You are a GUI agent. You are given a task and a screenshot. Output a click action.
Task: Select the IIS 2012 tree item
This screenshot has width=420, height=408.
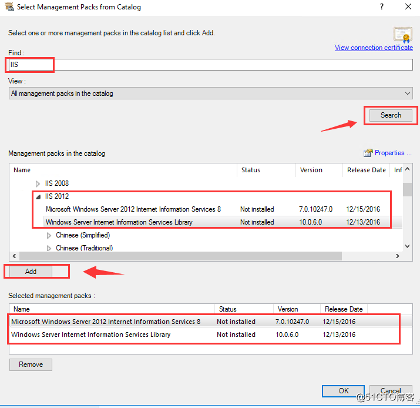point(57,196)
